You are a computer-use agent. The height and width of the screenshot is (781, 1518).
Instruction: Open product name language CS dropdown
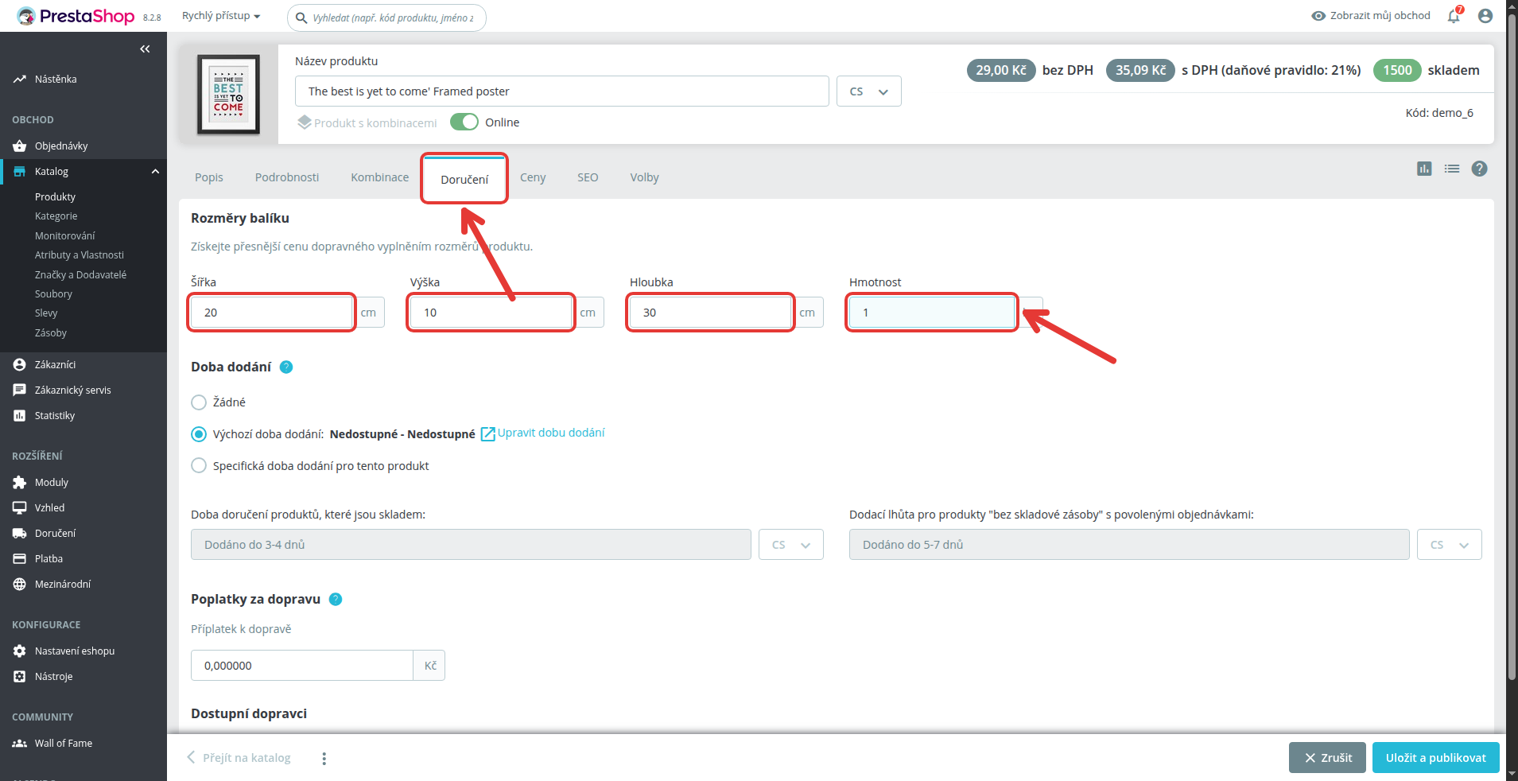tap(868, 91)
